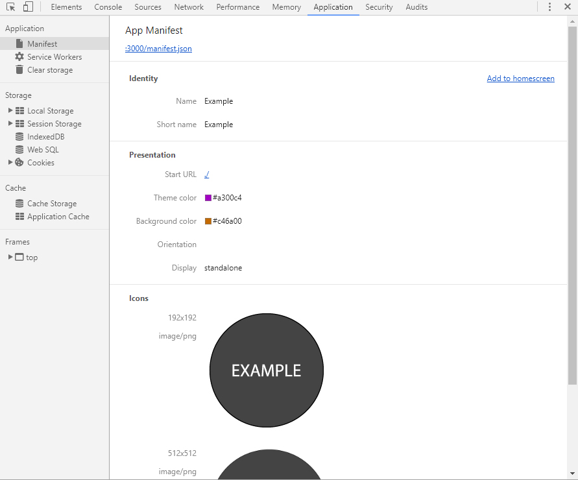The width and height of the screenshot is (578, 480).
Task: Expand the Session Storage tree
Action: click(x=10, y=123)
